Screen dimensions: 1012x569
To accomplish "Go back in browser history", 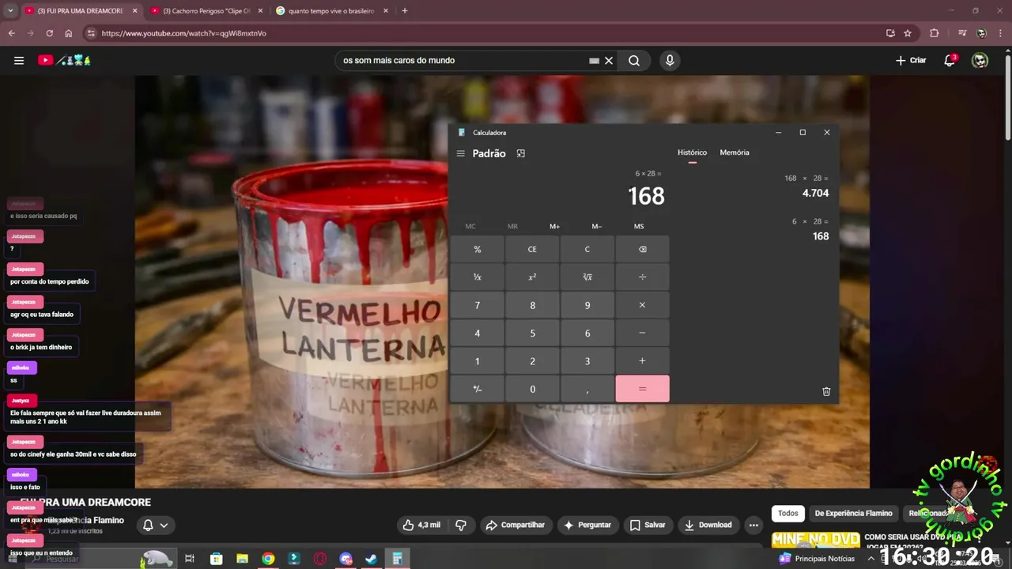I will point(11,33).
